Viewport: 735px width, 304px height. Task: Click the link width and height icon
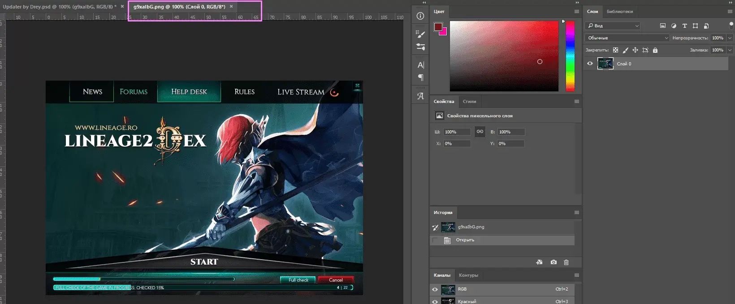tap(480, 132)
